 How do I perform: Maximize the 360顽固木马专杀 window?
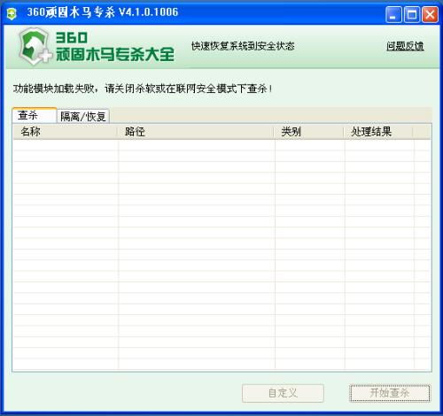pyautogui.click(x=412, y=14)
